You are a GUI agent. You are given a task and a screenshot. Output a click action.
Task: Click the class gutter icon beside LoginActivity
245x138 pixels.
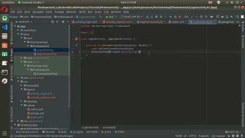(76, 39)
